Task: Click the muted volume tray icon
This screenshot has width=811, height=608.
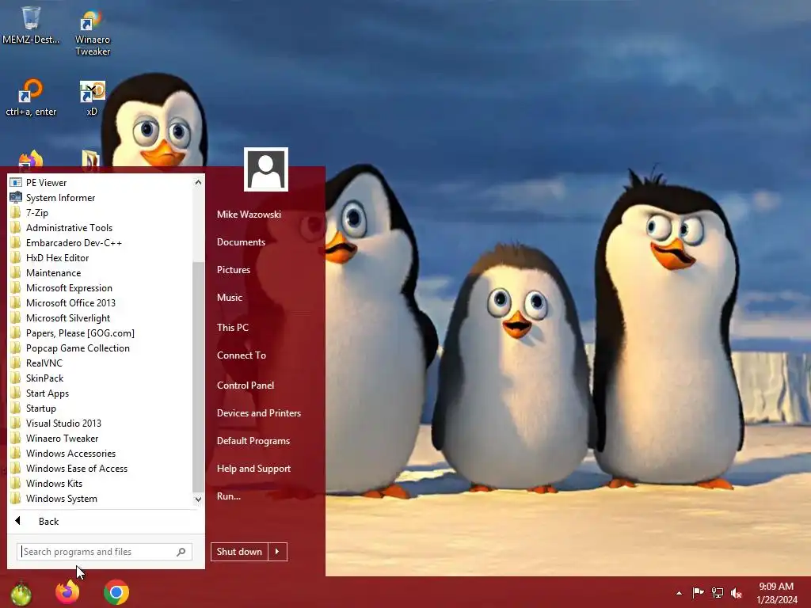Action: (737, 593)
